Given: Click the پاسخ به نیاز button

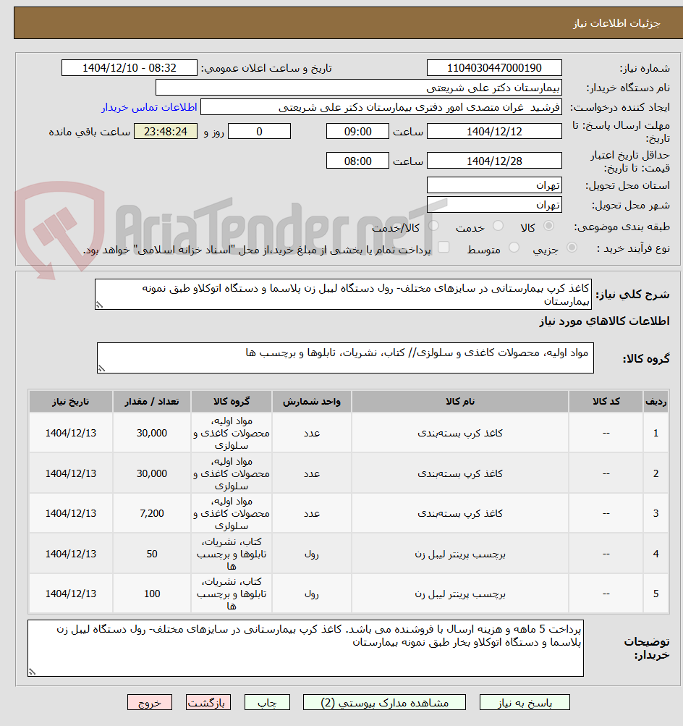Looking at the screenshot, I should coord(525,702).
